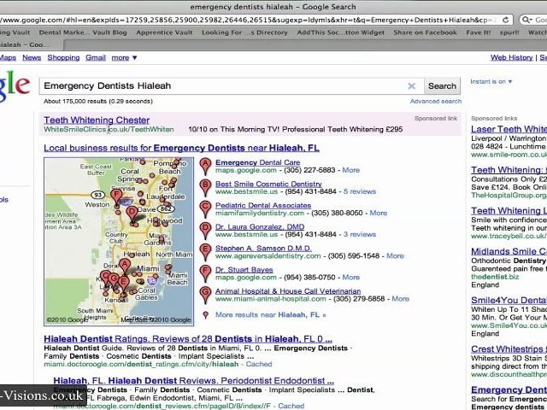
Task: Open Best Smile Cosmetic Dentistry listing
Action: pos(268,184)
